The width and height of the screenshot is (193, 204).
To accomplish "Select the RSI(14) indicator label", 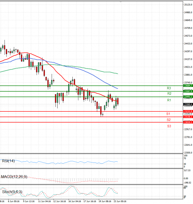I will tap(8, 161).
